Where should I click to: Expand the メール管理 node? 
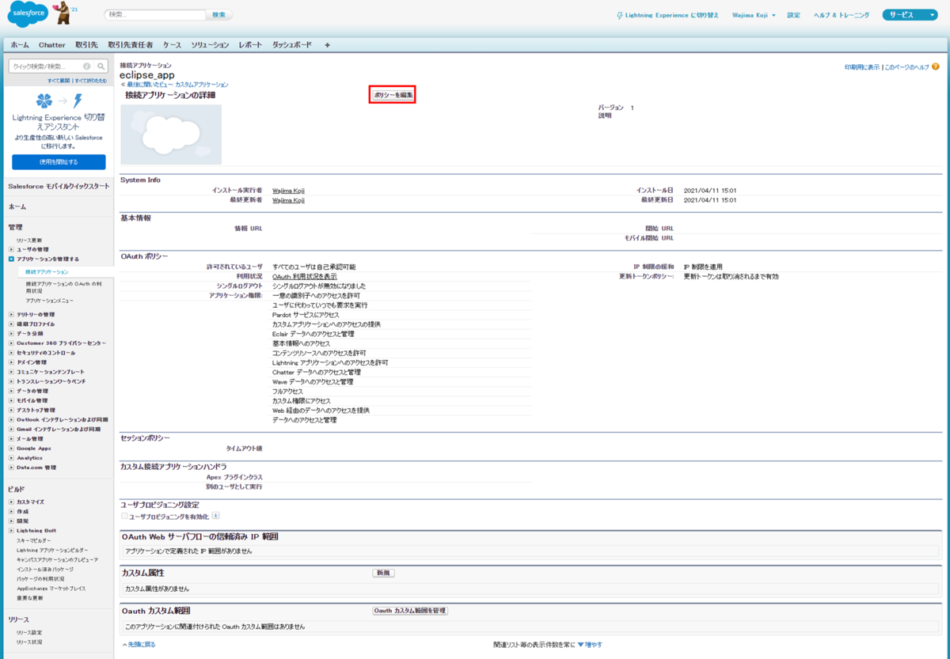[x=11, y=438]
